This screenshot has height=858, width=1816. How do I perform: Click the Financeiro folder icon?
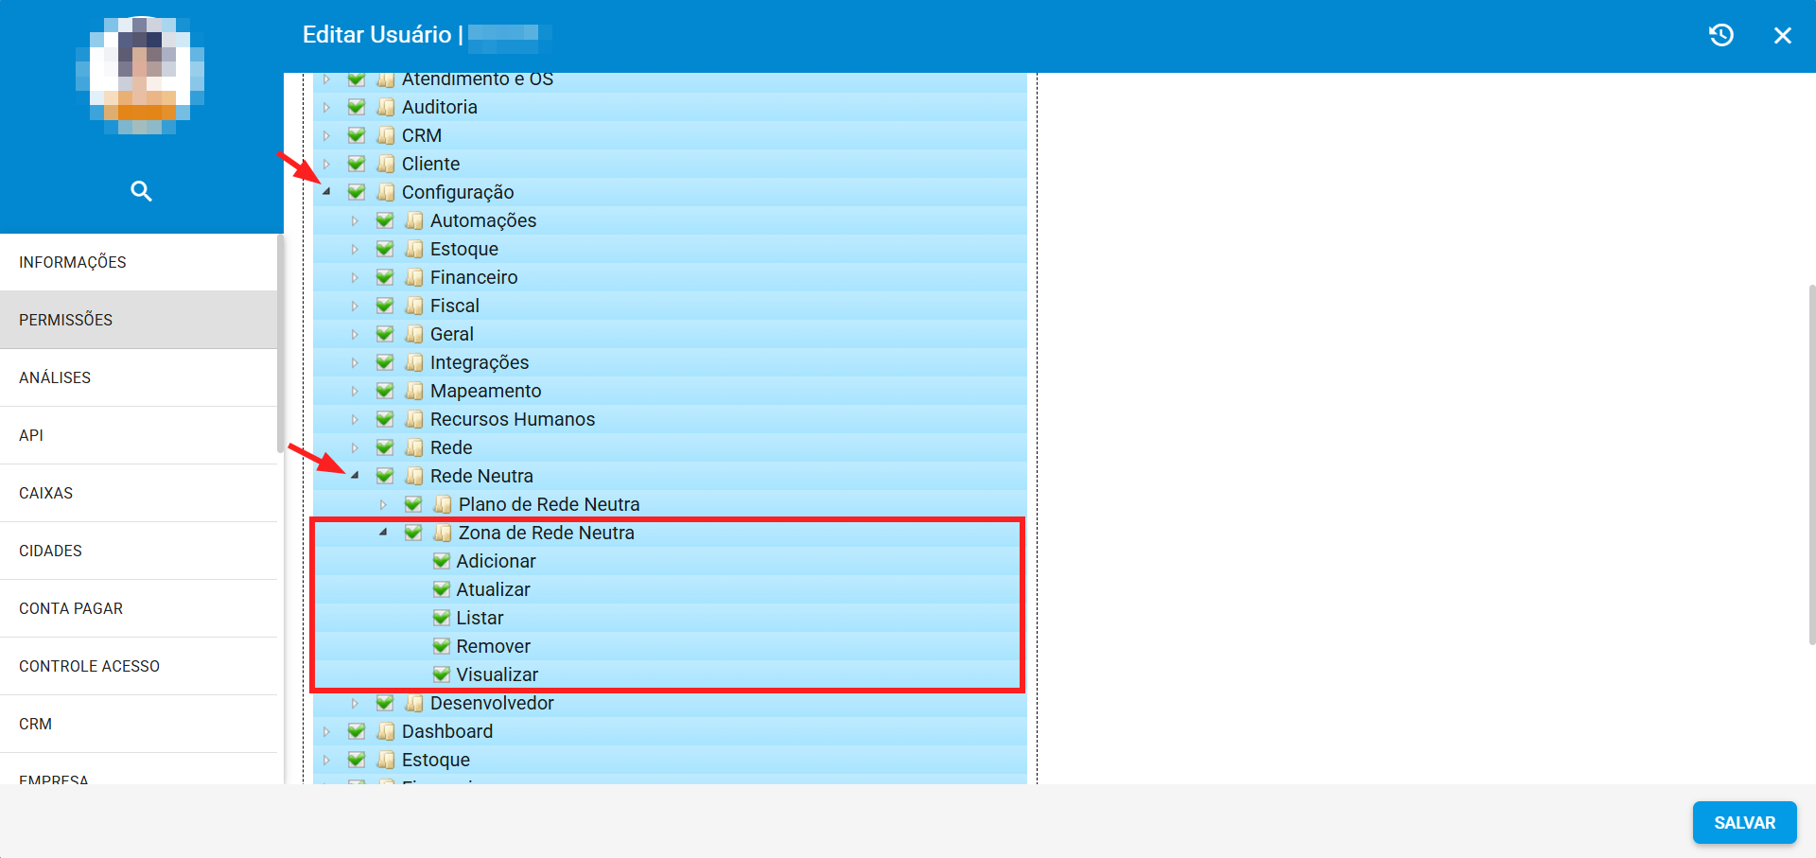click(x=414, y=277)
